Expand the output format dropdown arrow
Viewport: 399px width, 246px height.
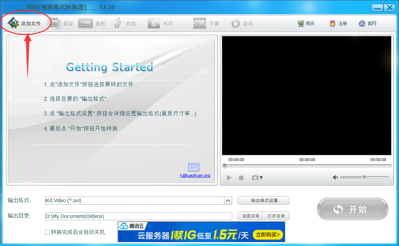[x=228, y=200]
